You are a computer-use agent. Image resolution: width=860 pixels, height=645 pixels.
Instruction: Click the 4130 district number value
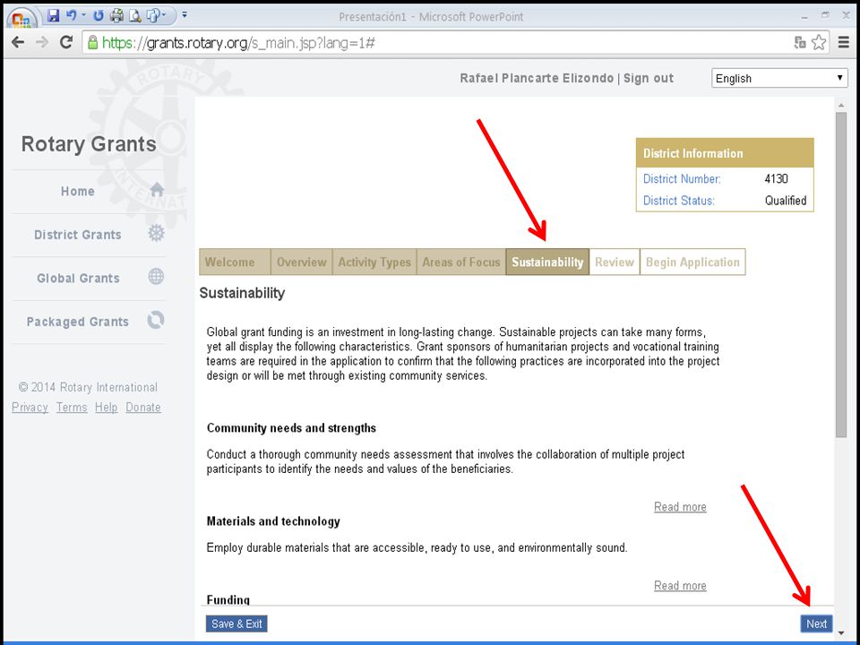[776, 179]
